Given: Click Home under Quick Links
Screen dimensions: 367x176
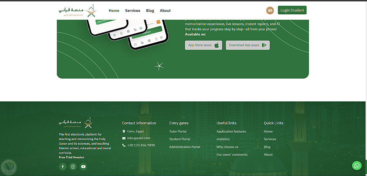Looking at the screenshot, I should point(268,132).
